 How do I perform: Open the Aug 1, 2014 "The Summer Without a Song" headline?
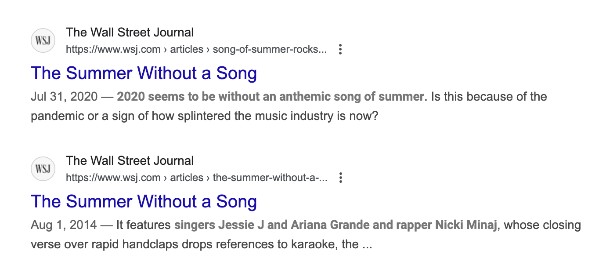pos(144,202)
